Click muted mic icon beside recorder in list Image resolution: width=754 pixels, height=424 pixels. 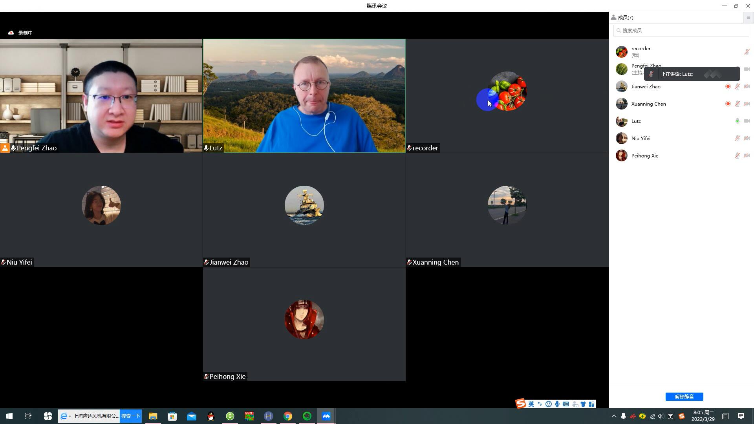point(747,52)
